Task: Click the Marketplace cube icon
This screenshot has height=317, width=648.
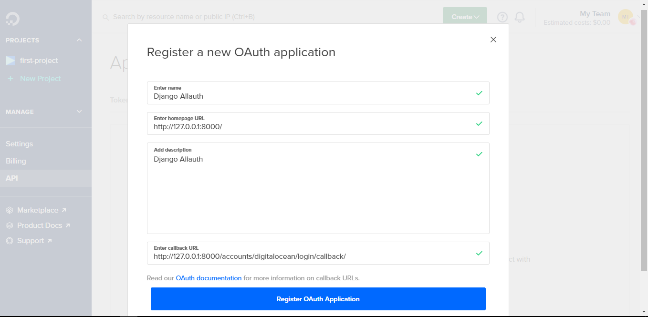Action: point(10,210)
